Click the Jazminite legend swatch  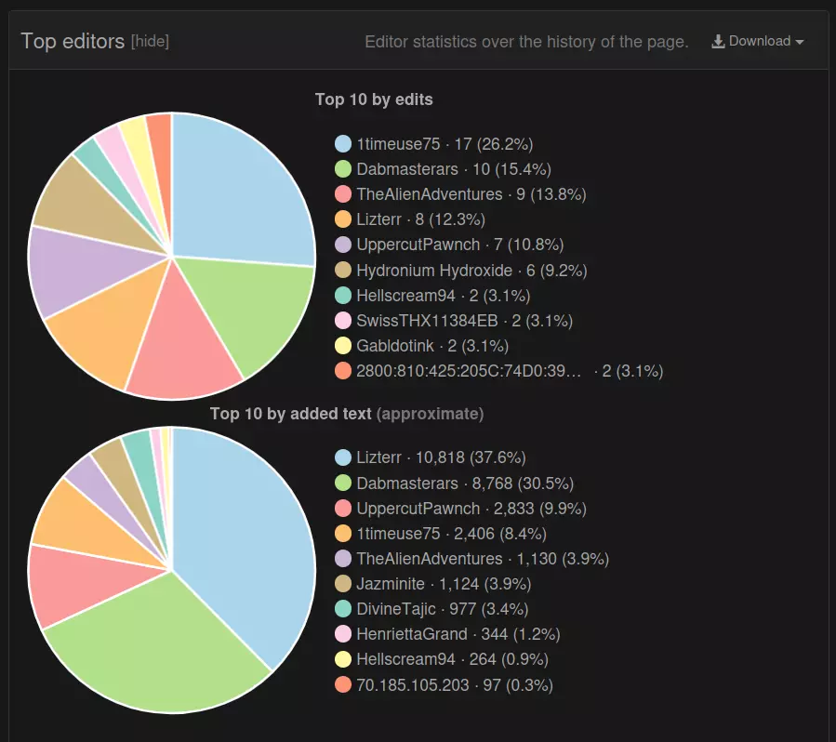pyautogui.click(x=343, y=584)
